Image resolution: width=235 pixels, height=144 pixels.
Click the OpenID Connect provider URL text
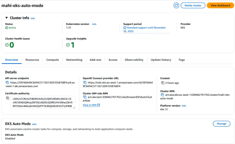click(118, 84)
